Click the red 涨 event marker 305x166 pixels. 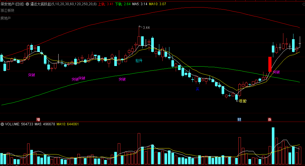pos(270,119)
